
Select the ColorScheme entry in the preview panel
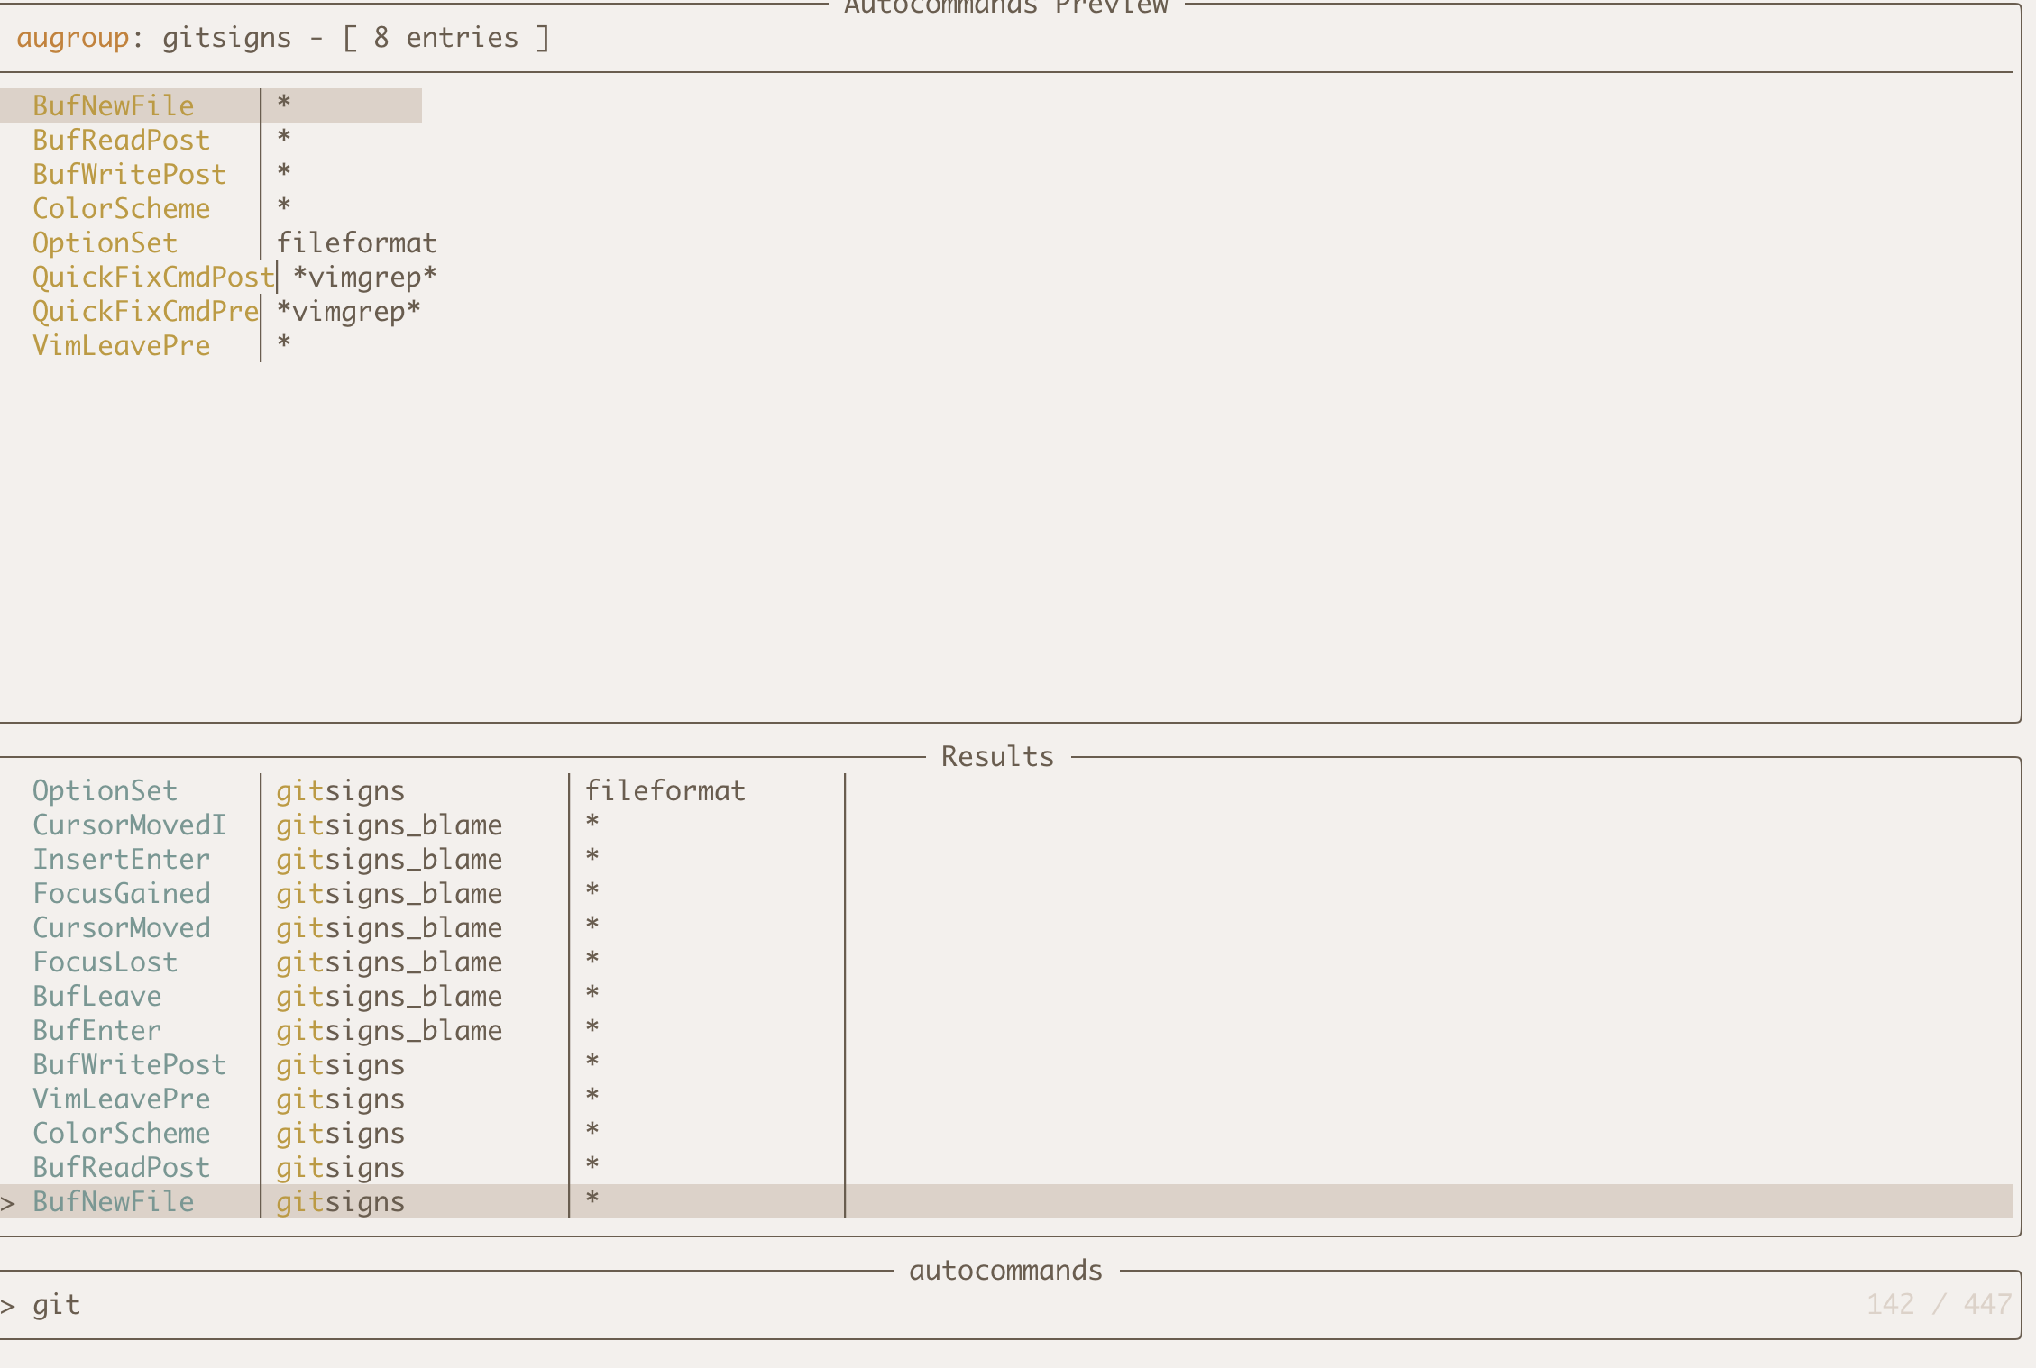pyautogui.click(x=121, y=208)
